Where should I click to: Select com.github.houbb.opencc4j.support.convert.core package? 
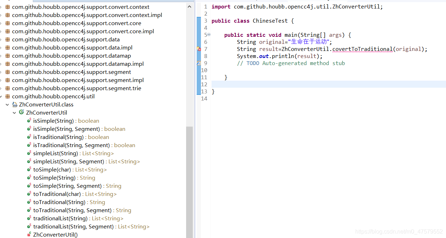pyautogui.click(x=76, y=23)
